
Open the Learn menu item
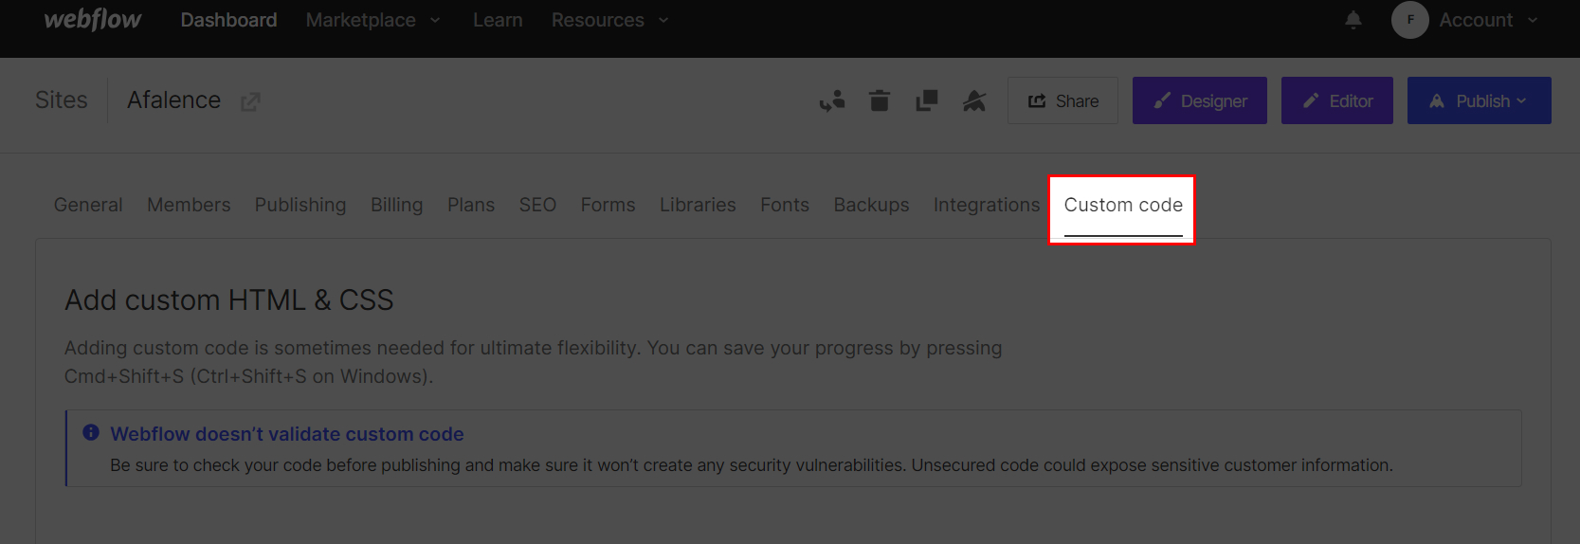498,20
